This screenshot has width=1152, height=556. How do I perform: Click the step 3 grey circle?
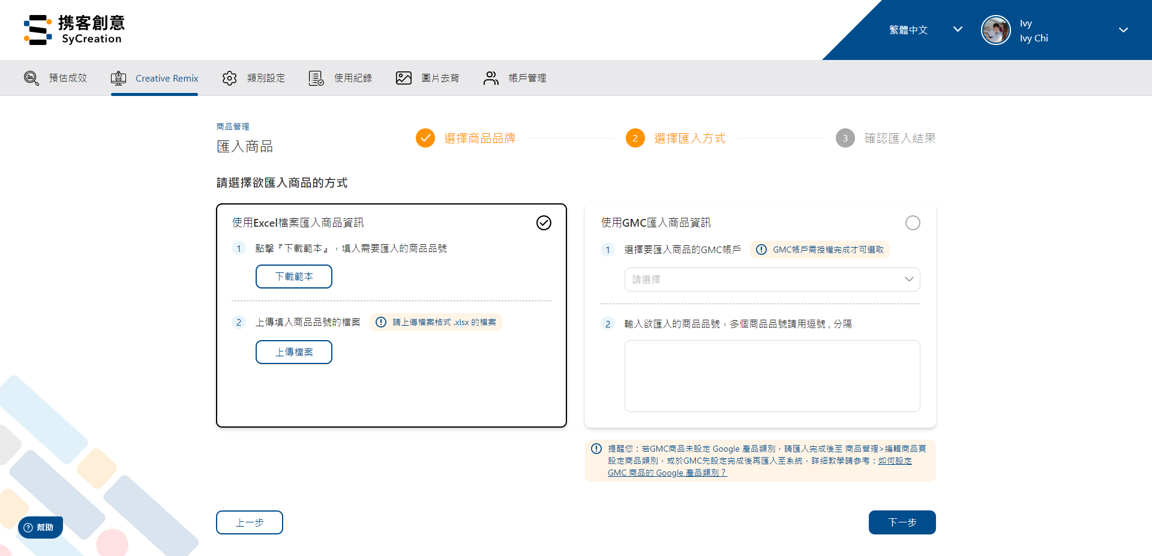point(845,138)
